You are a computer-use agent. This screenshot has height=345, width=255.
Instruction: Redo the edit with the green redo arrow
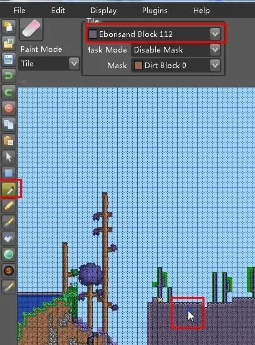pyautogui.click(x=9, y=92)
